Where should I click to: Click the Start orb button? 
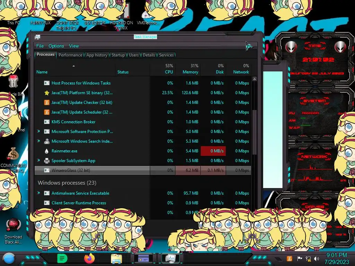tap(9, 259)
